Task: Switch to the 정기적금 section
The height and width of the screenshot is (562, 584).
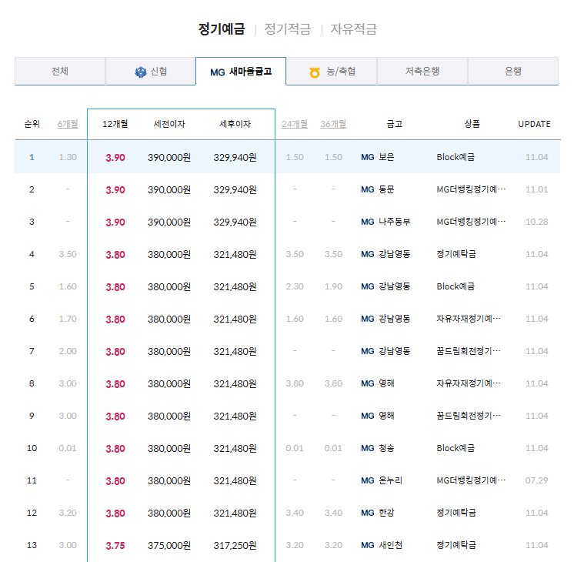Action: [x=288, y=29]
